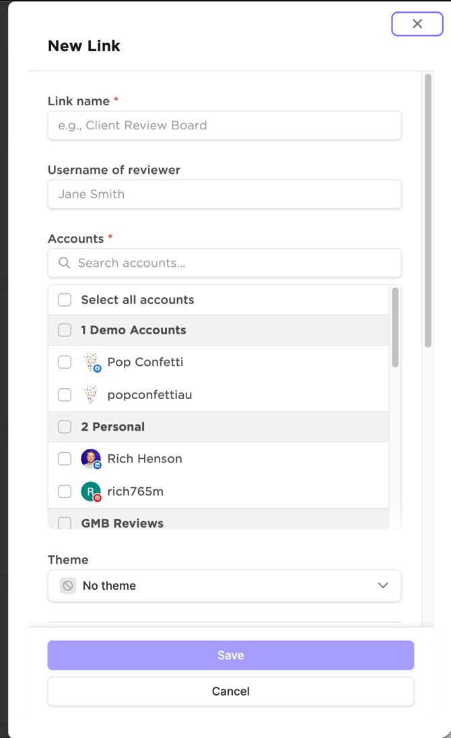Click the No theme circle-slash icon
This screenshot has height=738, width=451.
click(68, 586)
